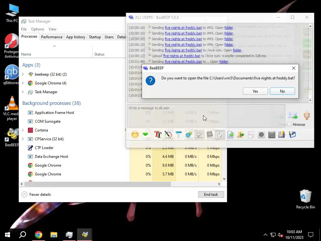Click the BeeBEEP chat scroll up arrow
This screenshot has width=321, height=241.
[x=310, y=26]
